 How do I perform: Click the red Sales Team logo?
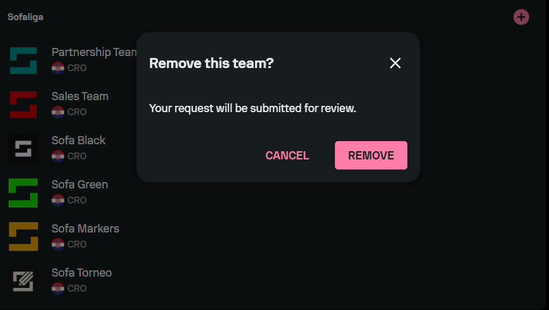point(23,105)
